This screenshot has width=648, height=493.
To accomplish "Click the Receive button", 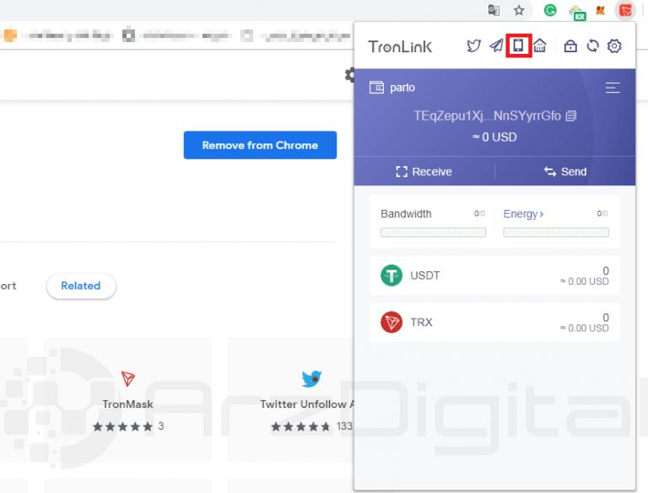I will (424, 171).
